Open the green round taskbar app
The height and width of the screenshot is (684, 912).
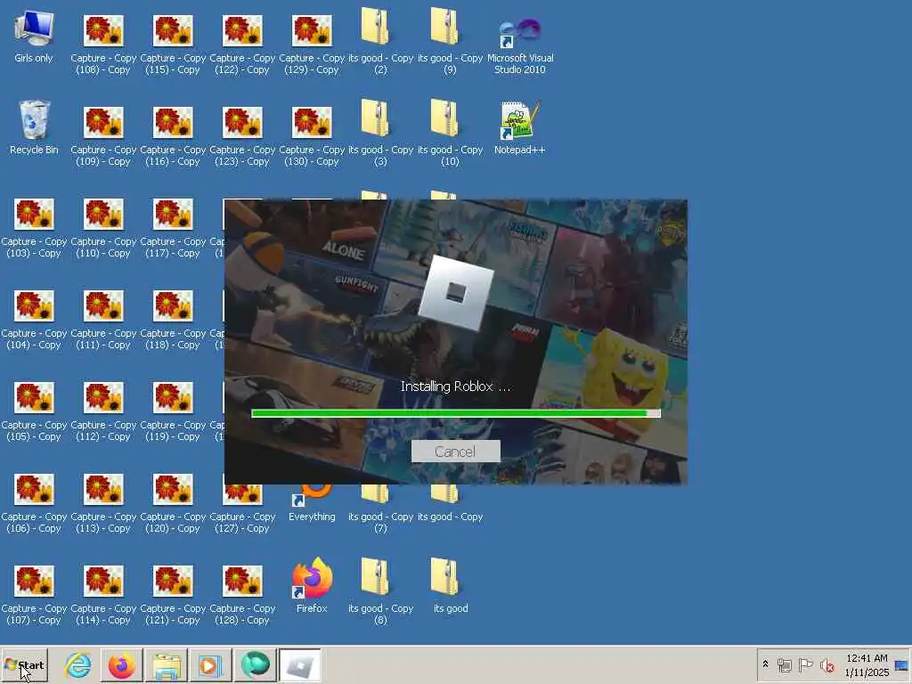(255, 664)
